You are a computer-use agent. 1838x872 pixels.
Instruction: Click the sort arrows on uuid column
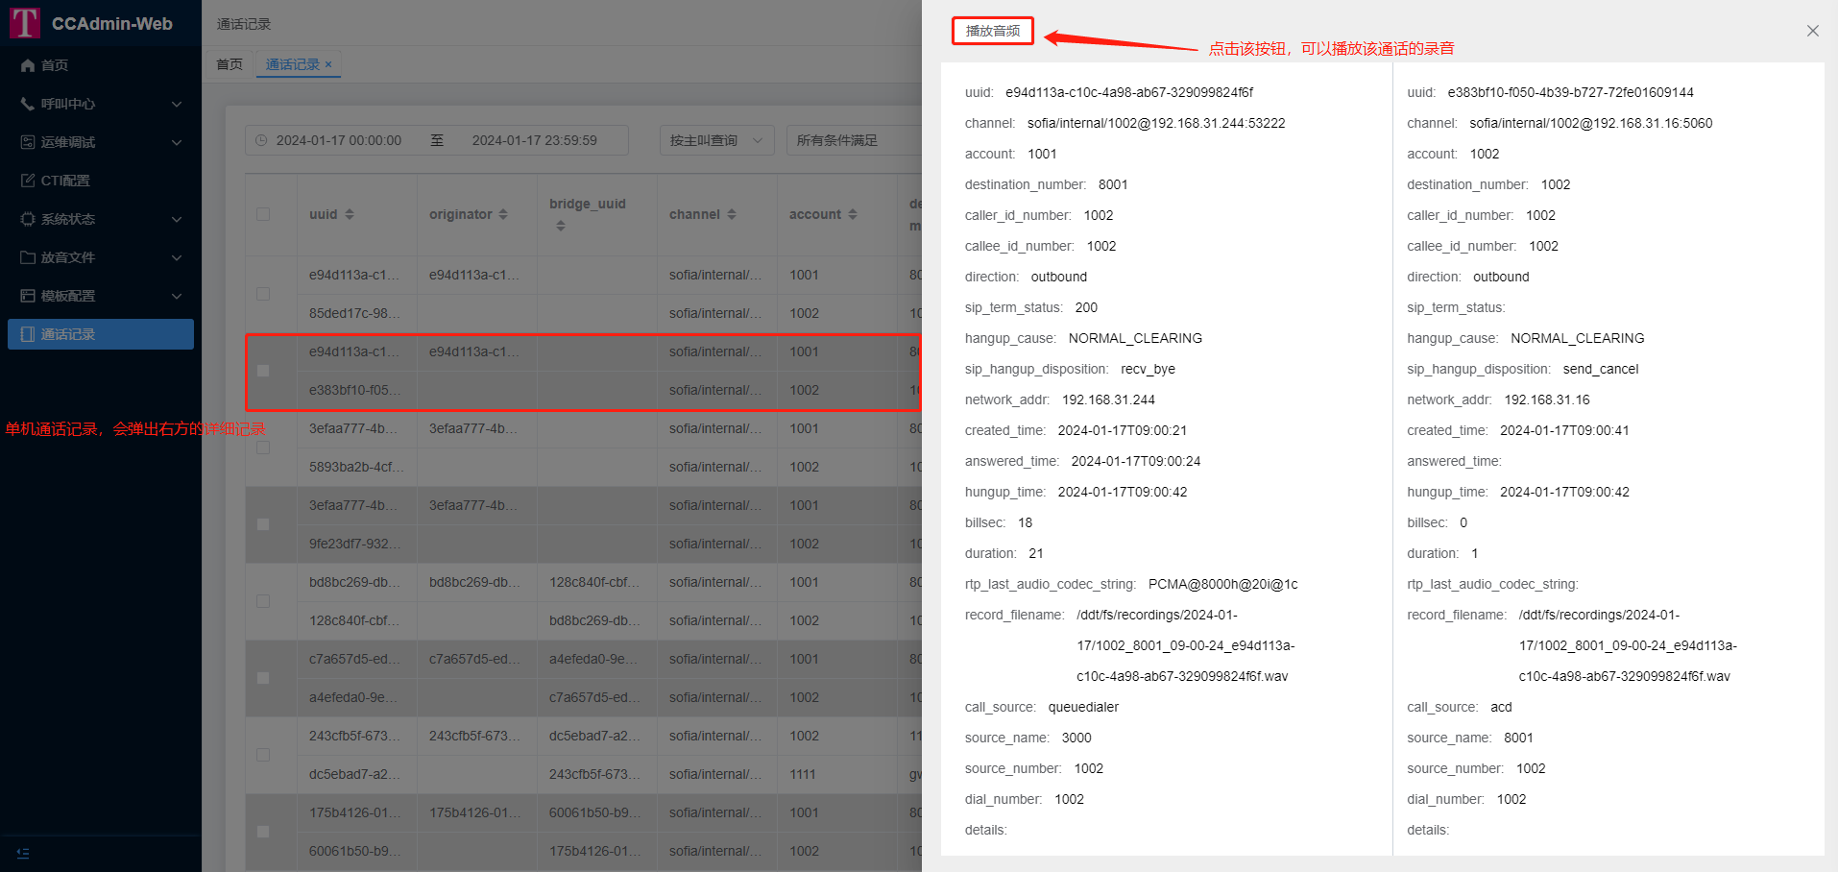pyautogui.click(x=350, y=214)
